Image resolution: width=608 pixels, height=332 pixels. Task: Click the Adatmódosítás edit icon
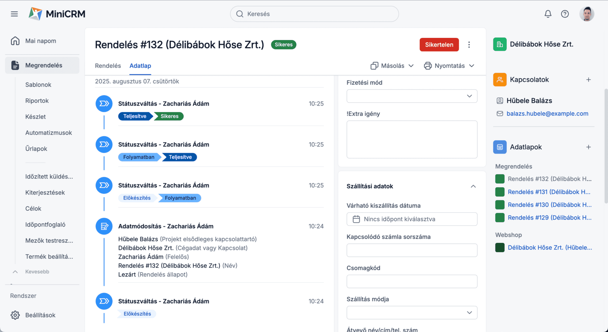[x=104, y=226]
